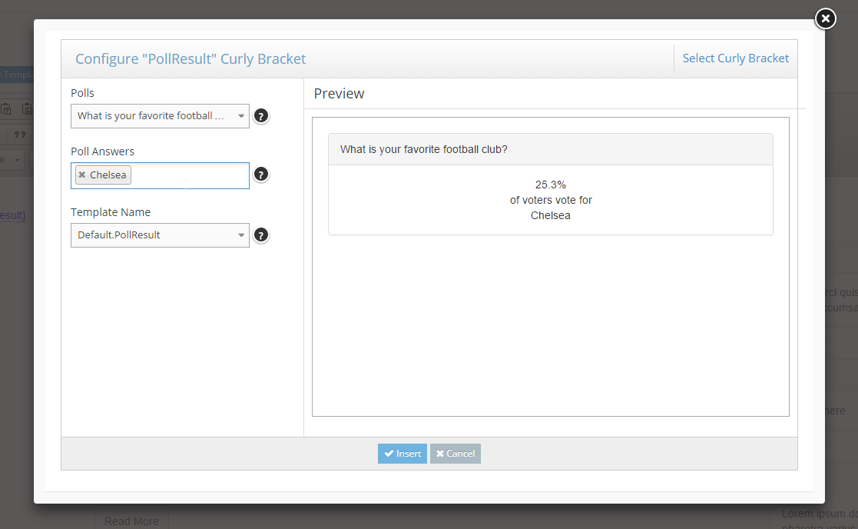Click the Read More button
This screenshot has width=858, height=529.
coord(131,521)
